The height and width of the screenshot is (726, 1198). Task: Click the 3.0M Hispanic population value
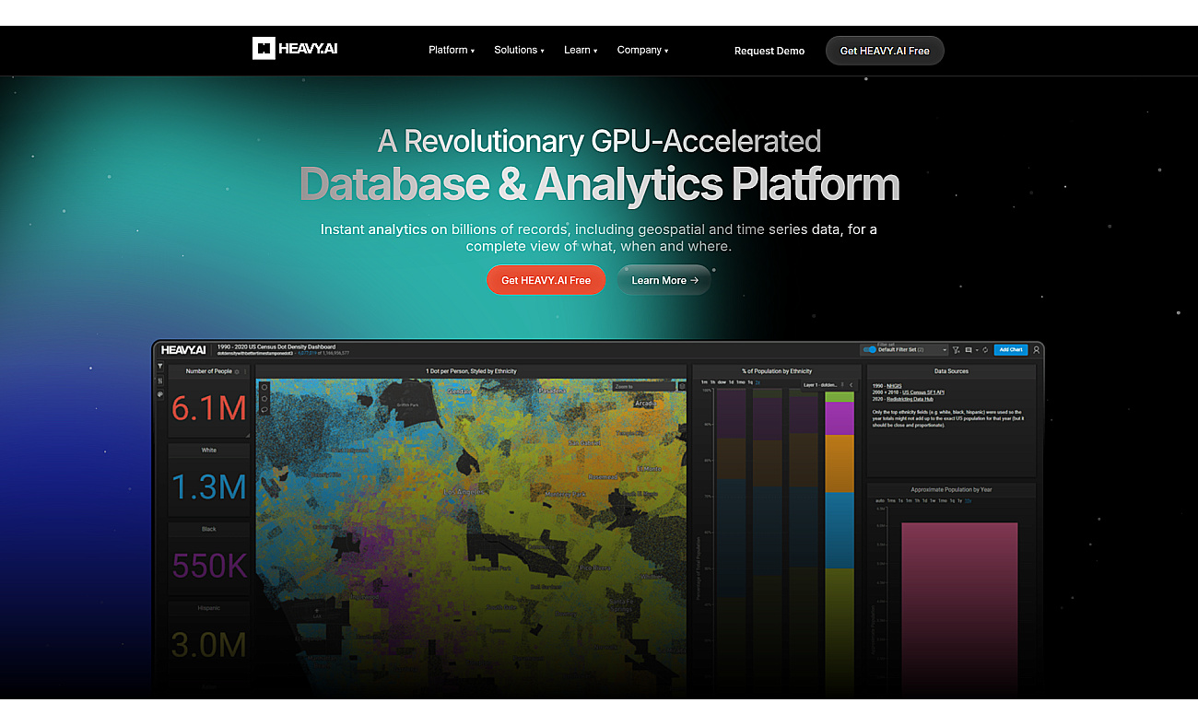208,644
